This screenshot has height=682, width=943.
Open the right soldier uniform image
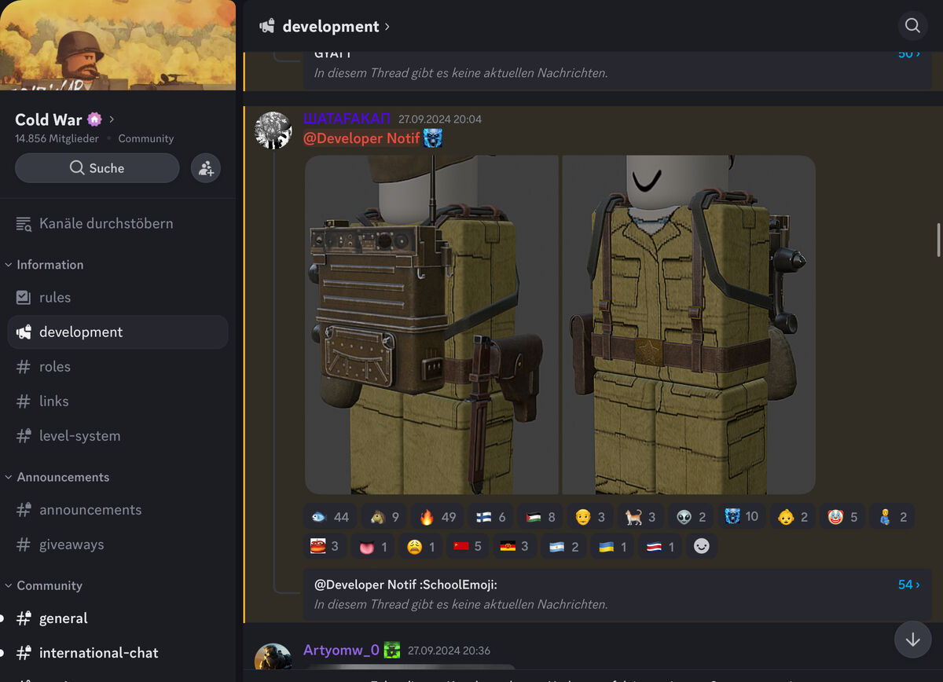click(688, 324)
